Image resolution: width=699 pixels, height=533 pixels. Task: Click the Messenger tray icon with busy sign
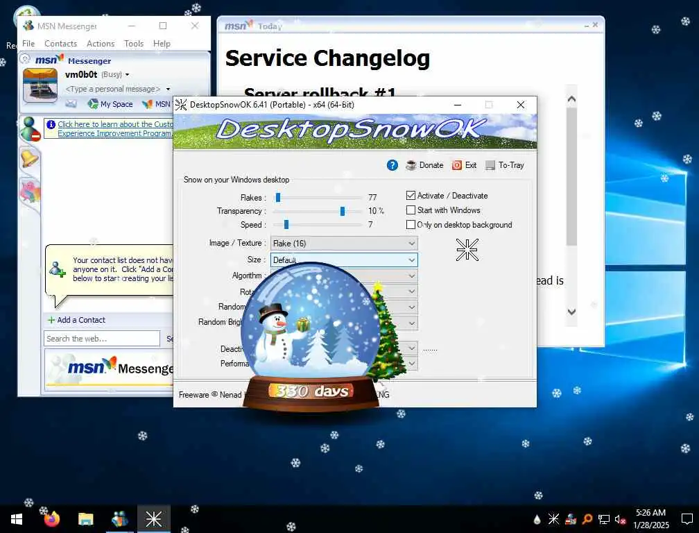click(571, 519)
